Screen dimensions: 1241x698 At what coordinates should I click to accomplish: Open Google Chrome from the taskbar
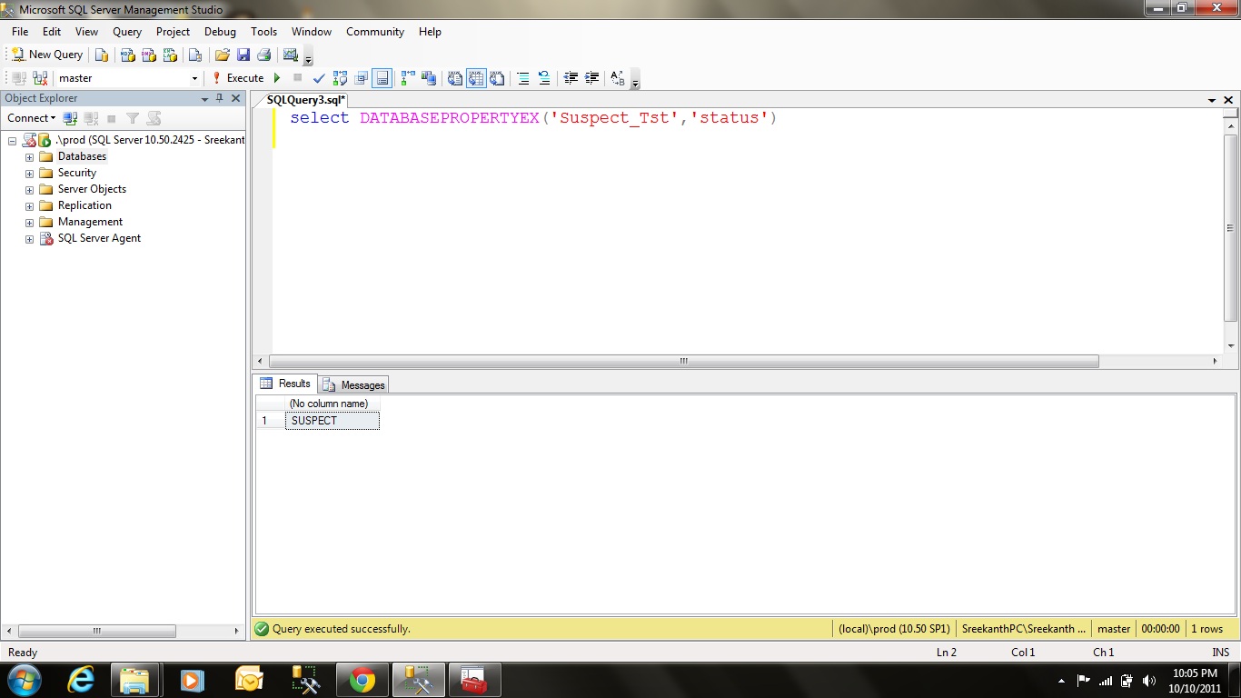click(362, 680)
